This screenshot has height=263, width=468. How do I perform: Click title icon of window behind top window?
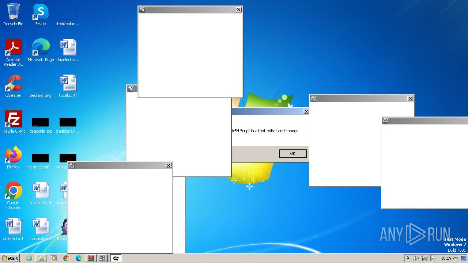coord(130,89)
